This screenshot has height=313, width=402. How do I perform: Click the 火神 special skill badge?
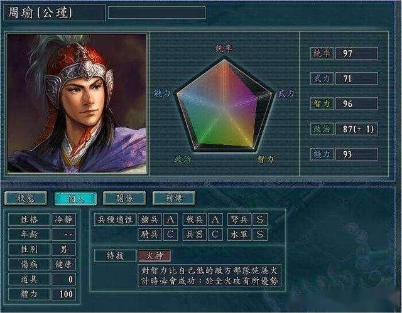[155, 256]
